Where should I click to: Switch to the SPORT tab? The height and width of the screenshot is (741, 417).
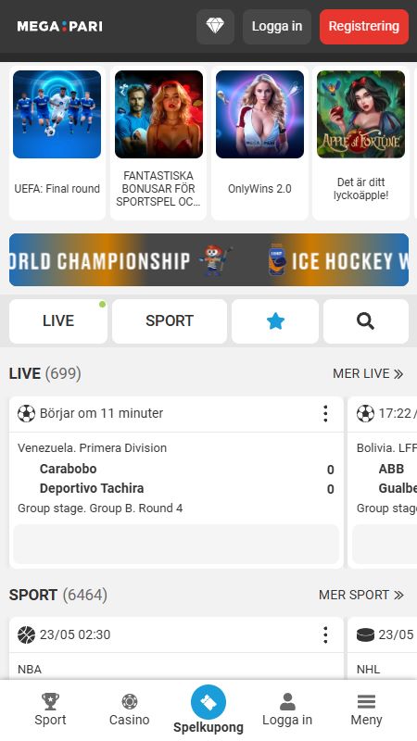[170, 321]
